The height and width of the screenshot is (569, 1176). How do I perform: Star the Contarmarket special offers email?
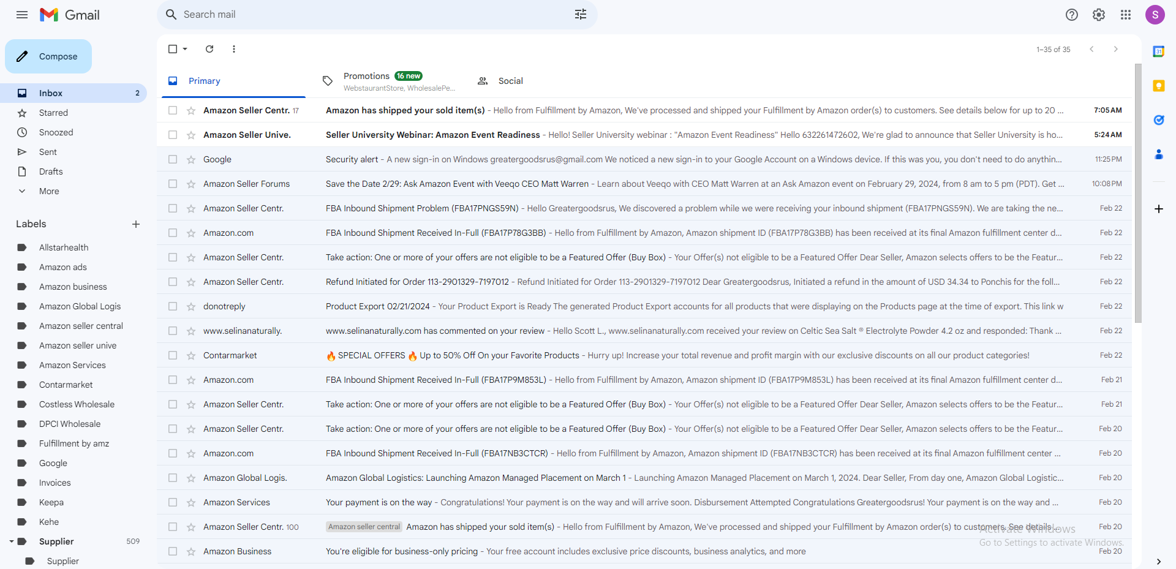[x=191, y=355]
